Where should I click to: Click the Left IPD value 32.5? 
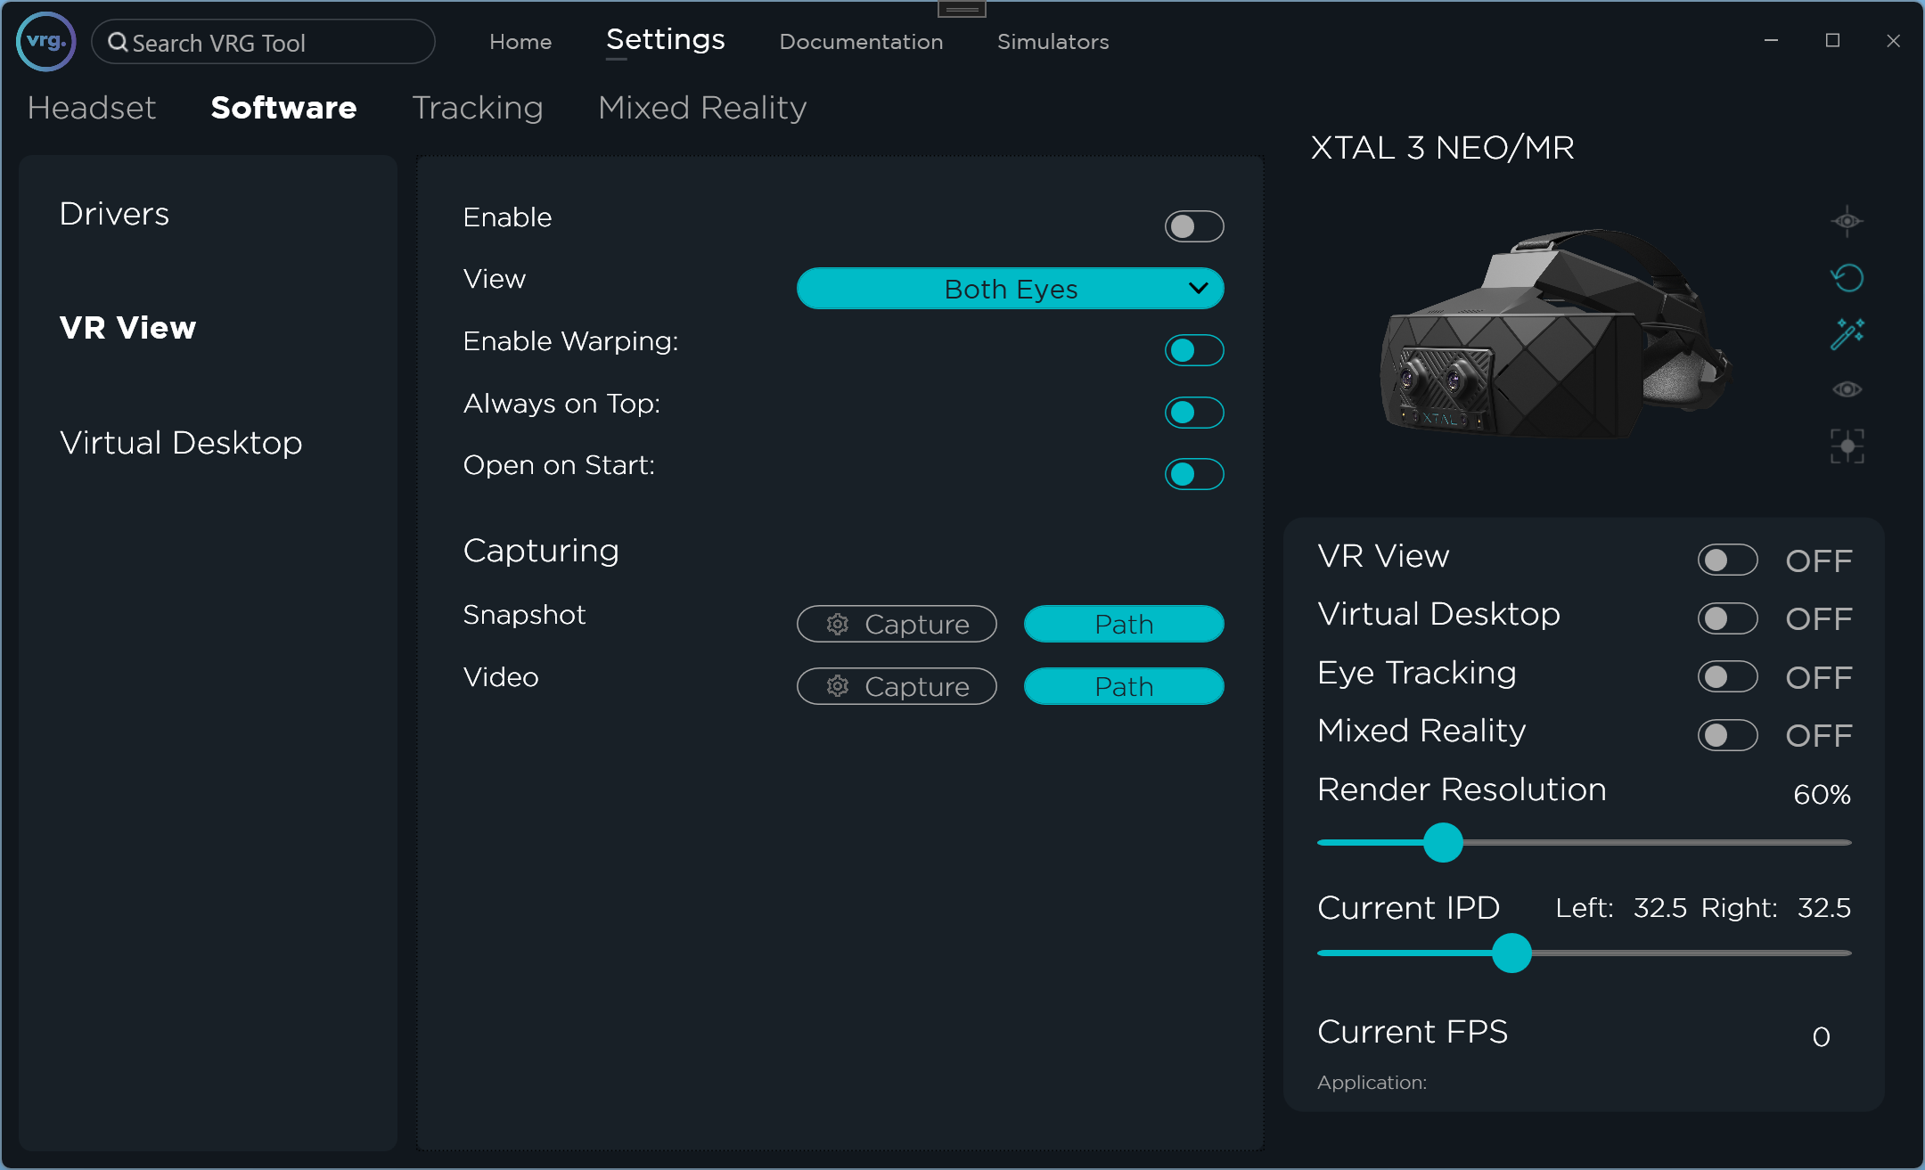pyautogui.click(x=1659, y=908)
